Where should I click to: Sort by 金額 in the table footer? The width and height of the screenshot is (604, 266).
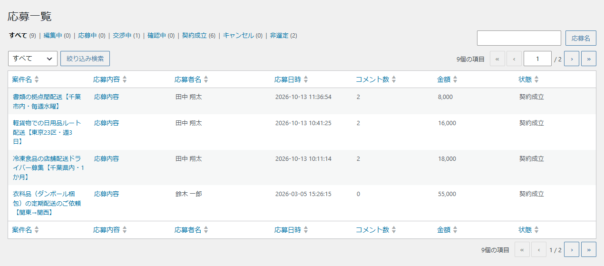click(x=448, y=230)
